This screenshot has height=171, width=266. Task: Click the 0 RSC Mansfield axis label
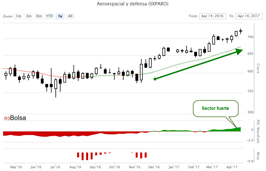click(252, 130)
